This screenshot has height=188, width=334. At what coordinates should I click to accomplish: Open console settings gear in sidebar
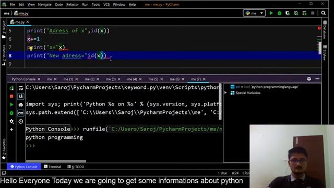pyautogui.click(x=11, y=121)
